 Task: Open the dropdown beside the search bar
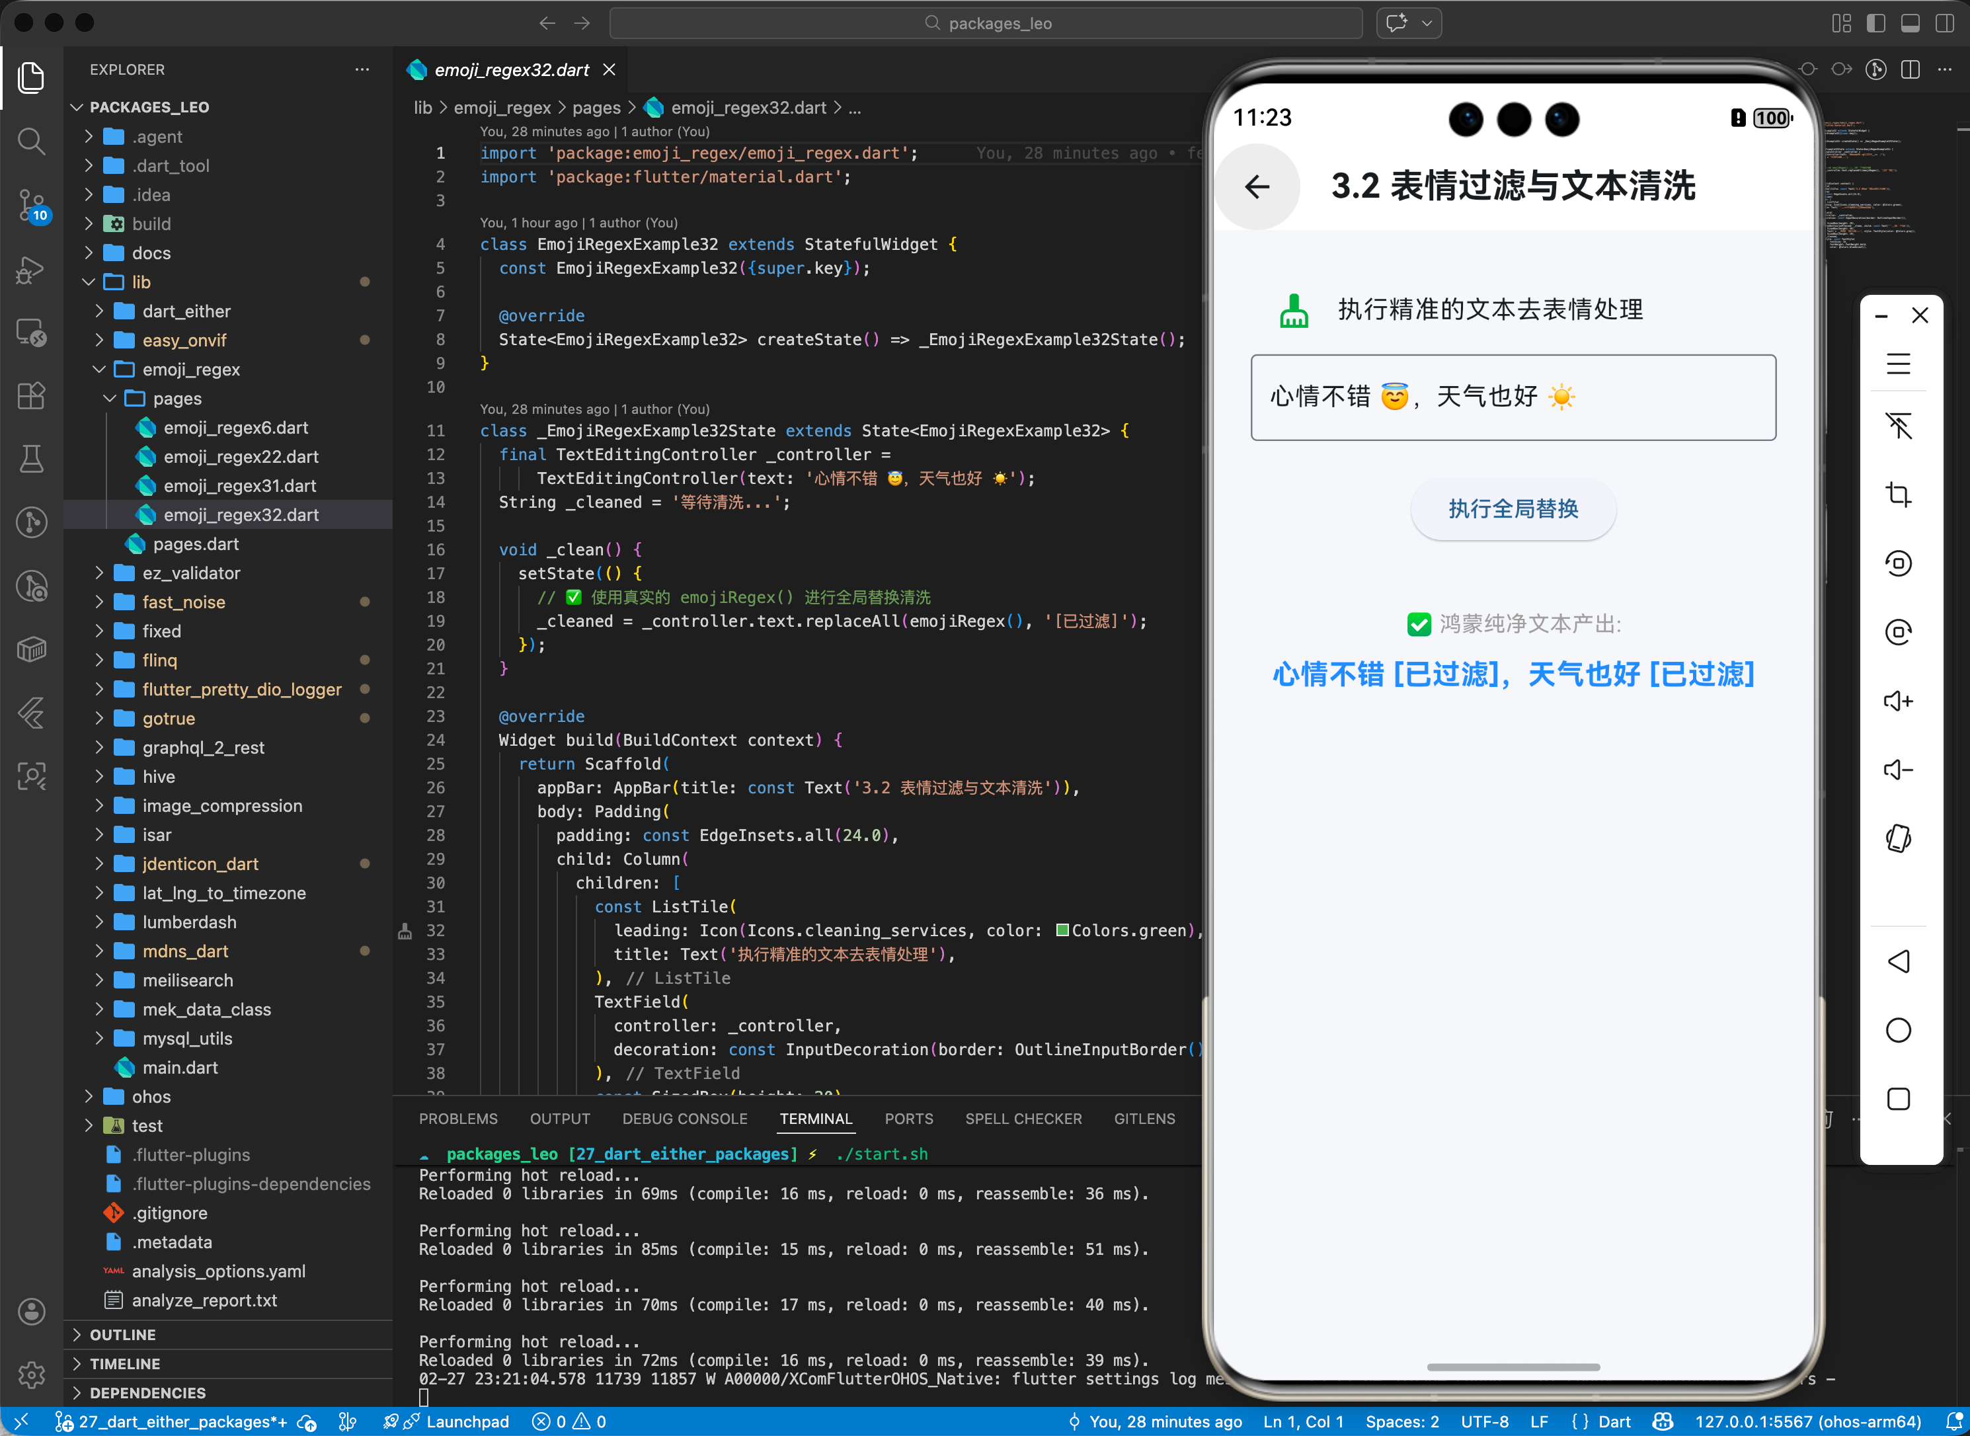pyautogui.click(x=1425, y=23)
